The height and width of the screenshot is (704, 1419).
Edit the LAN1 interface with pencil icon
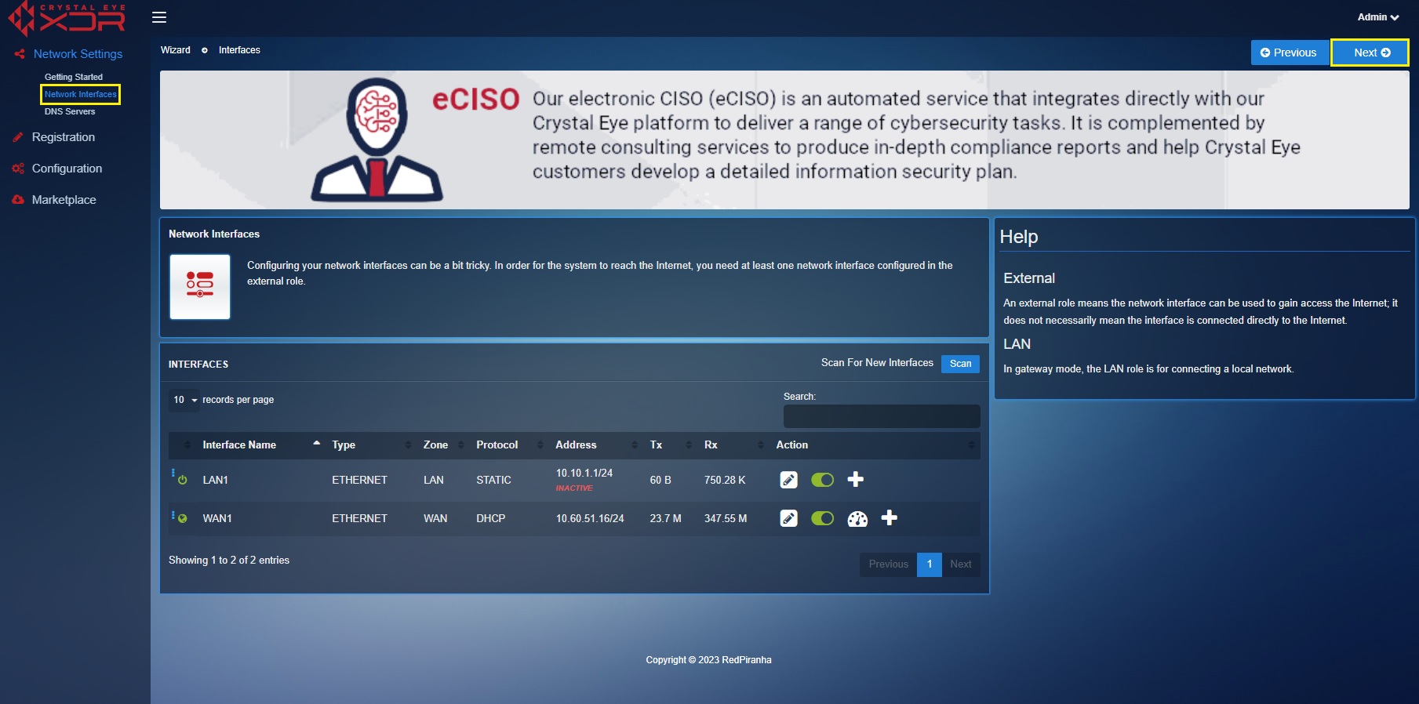coord(789,480)
